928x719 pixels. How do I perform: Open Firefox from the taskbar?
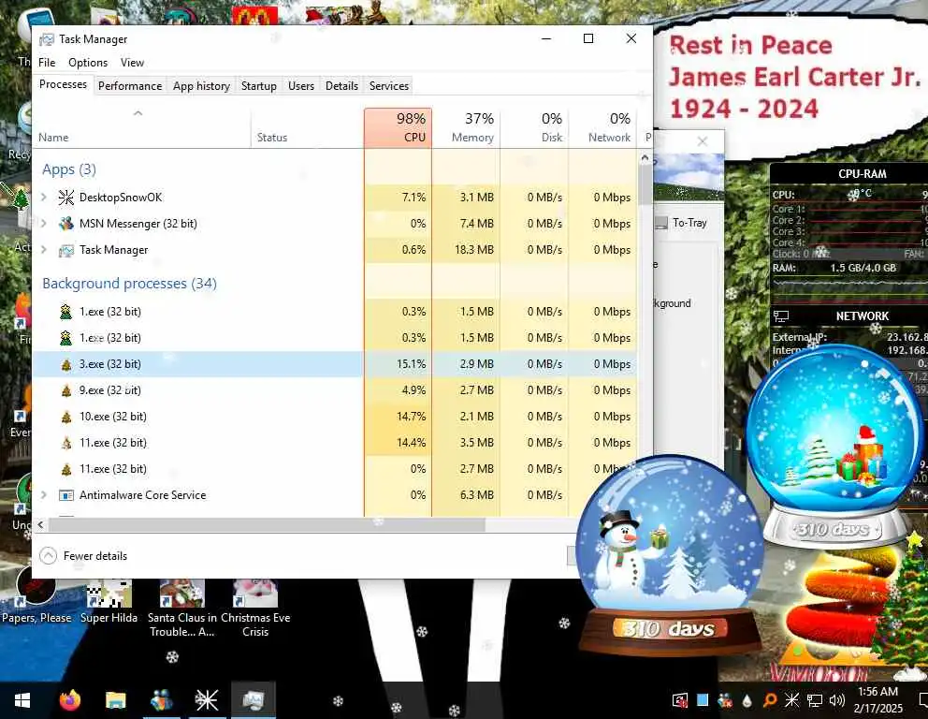point(70,700)
